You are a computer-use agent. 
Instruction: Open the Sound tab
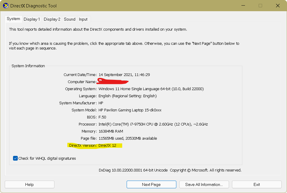coord(70,19)
